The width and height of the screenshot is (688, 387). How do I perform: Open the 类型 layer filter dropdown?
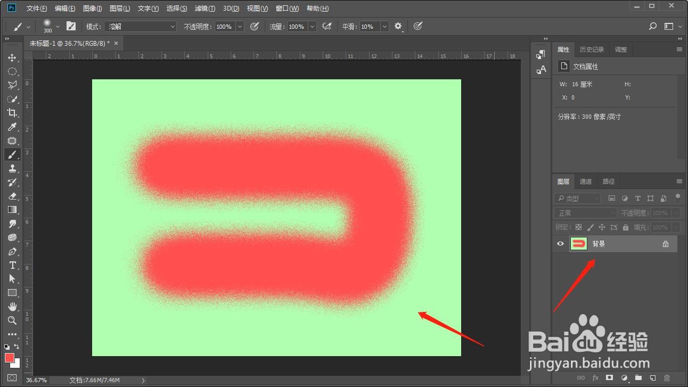tap(577, 198)
